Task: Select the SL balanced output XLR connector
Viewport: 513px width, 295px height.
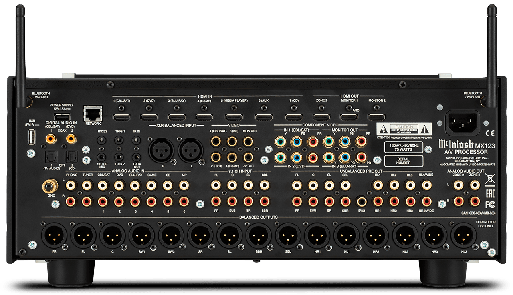Action: (230, 235)
